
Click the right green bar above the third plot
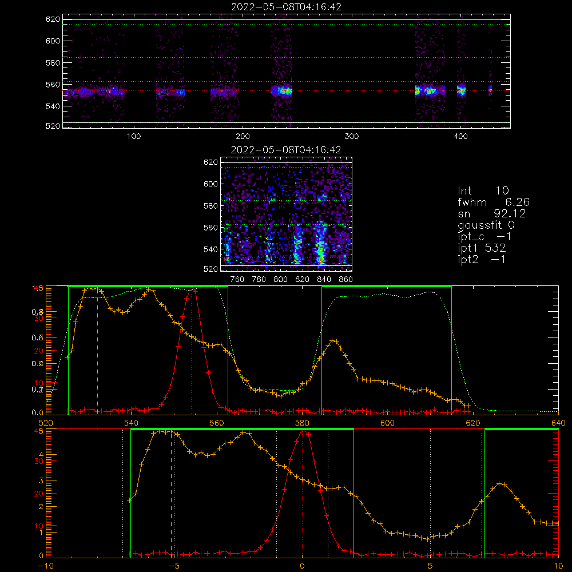pos(387,287)
